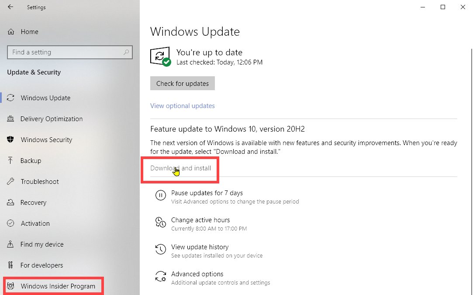Click the Delivery Optimization sidebar icon
The image size is (473, 295).
10,119
